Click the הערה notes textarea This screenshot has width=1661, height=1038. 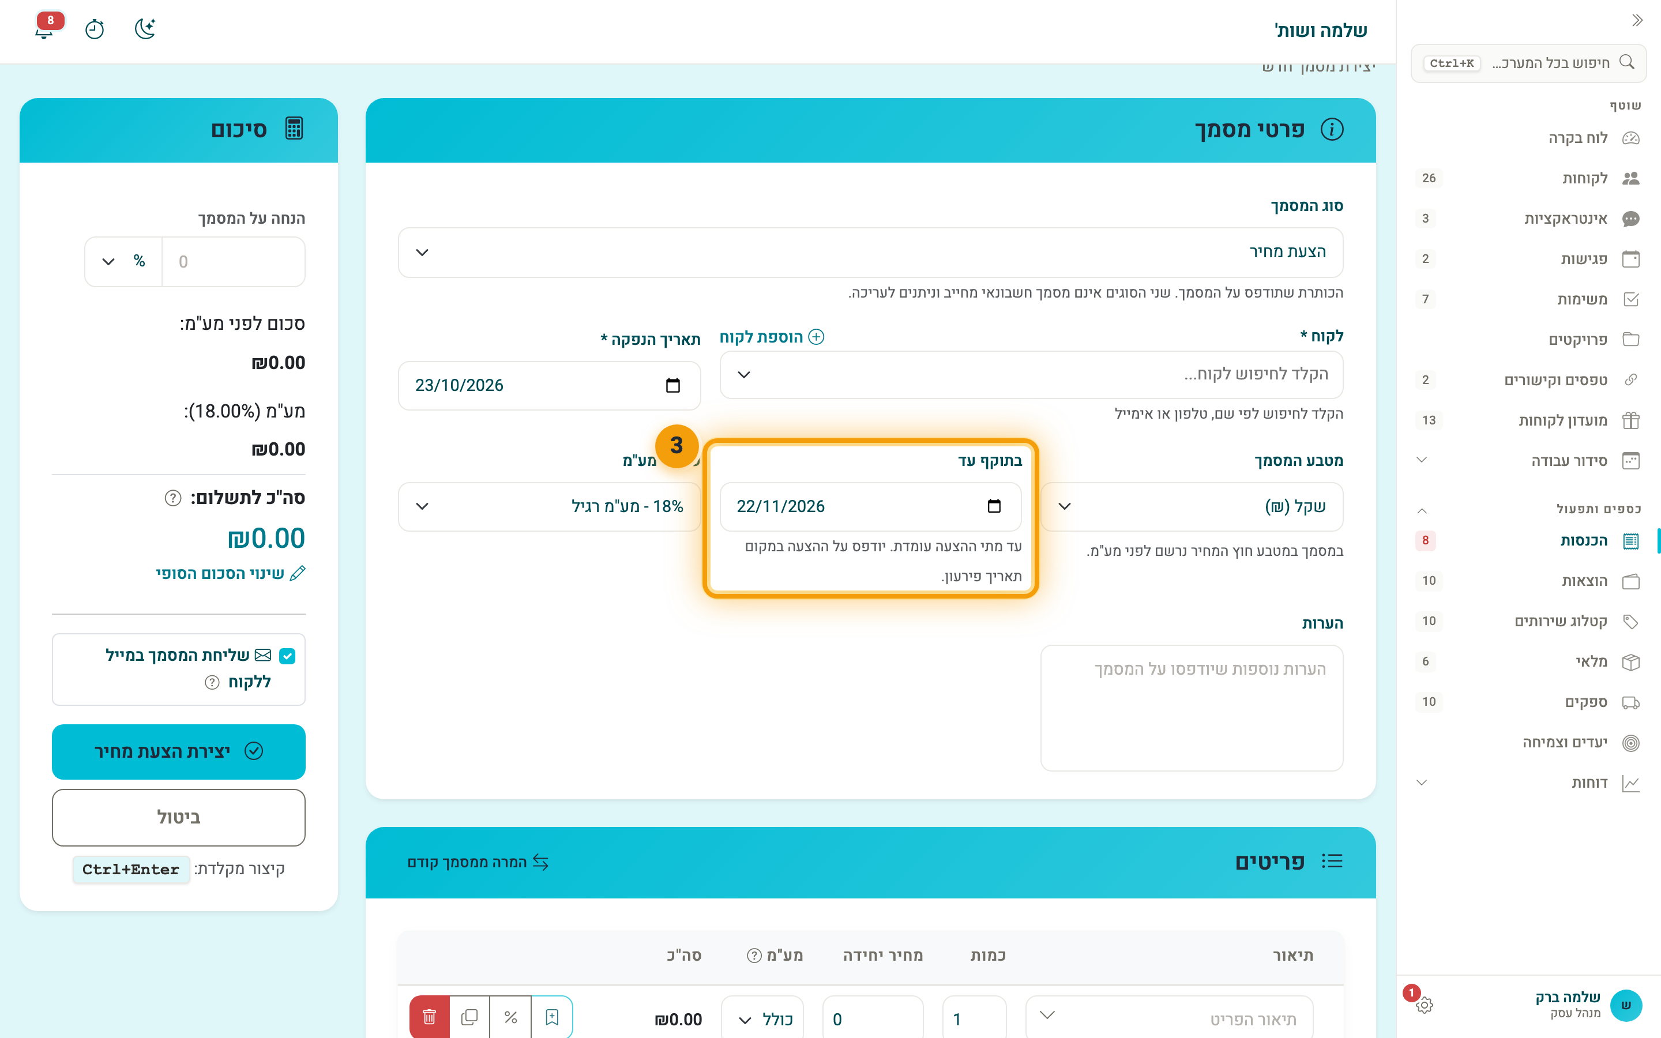click(x=1192, y=708)
